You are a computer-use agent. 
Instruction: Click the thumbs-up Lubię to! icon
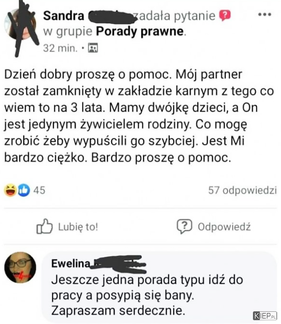pos(44,226)
